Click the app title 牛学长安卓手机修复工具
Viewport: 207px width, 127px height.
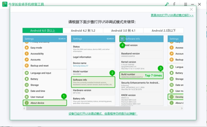(x=26, y=4)
